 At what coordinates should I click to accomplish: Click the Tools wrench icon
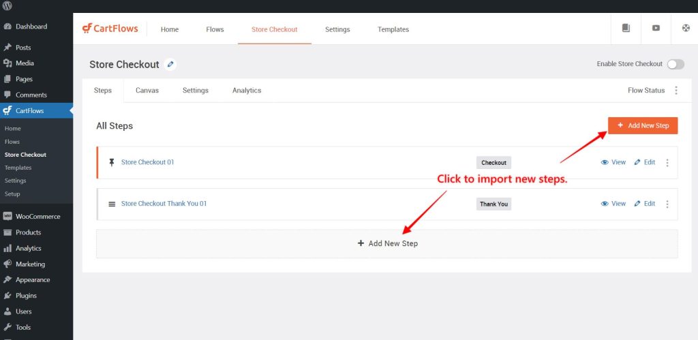7,327
